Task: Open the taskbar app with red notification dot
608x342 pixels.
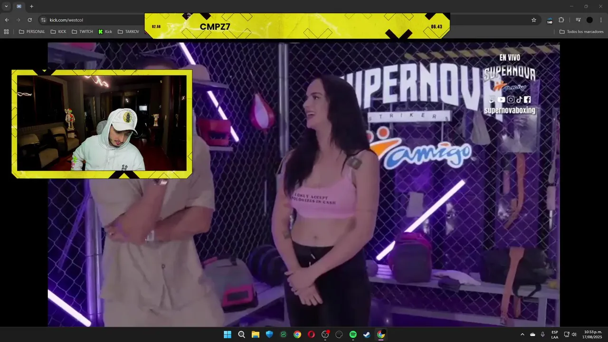Action: [325, 334]
